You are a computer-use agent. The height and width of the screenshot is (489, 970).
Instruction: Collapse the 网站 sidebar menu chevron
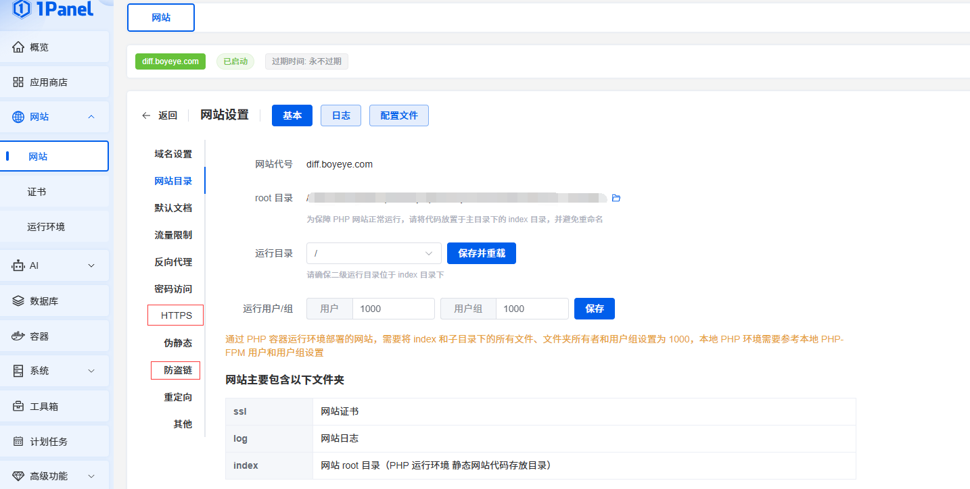91,117
